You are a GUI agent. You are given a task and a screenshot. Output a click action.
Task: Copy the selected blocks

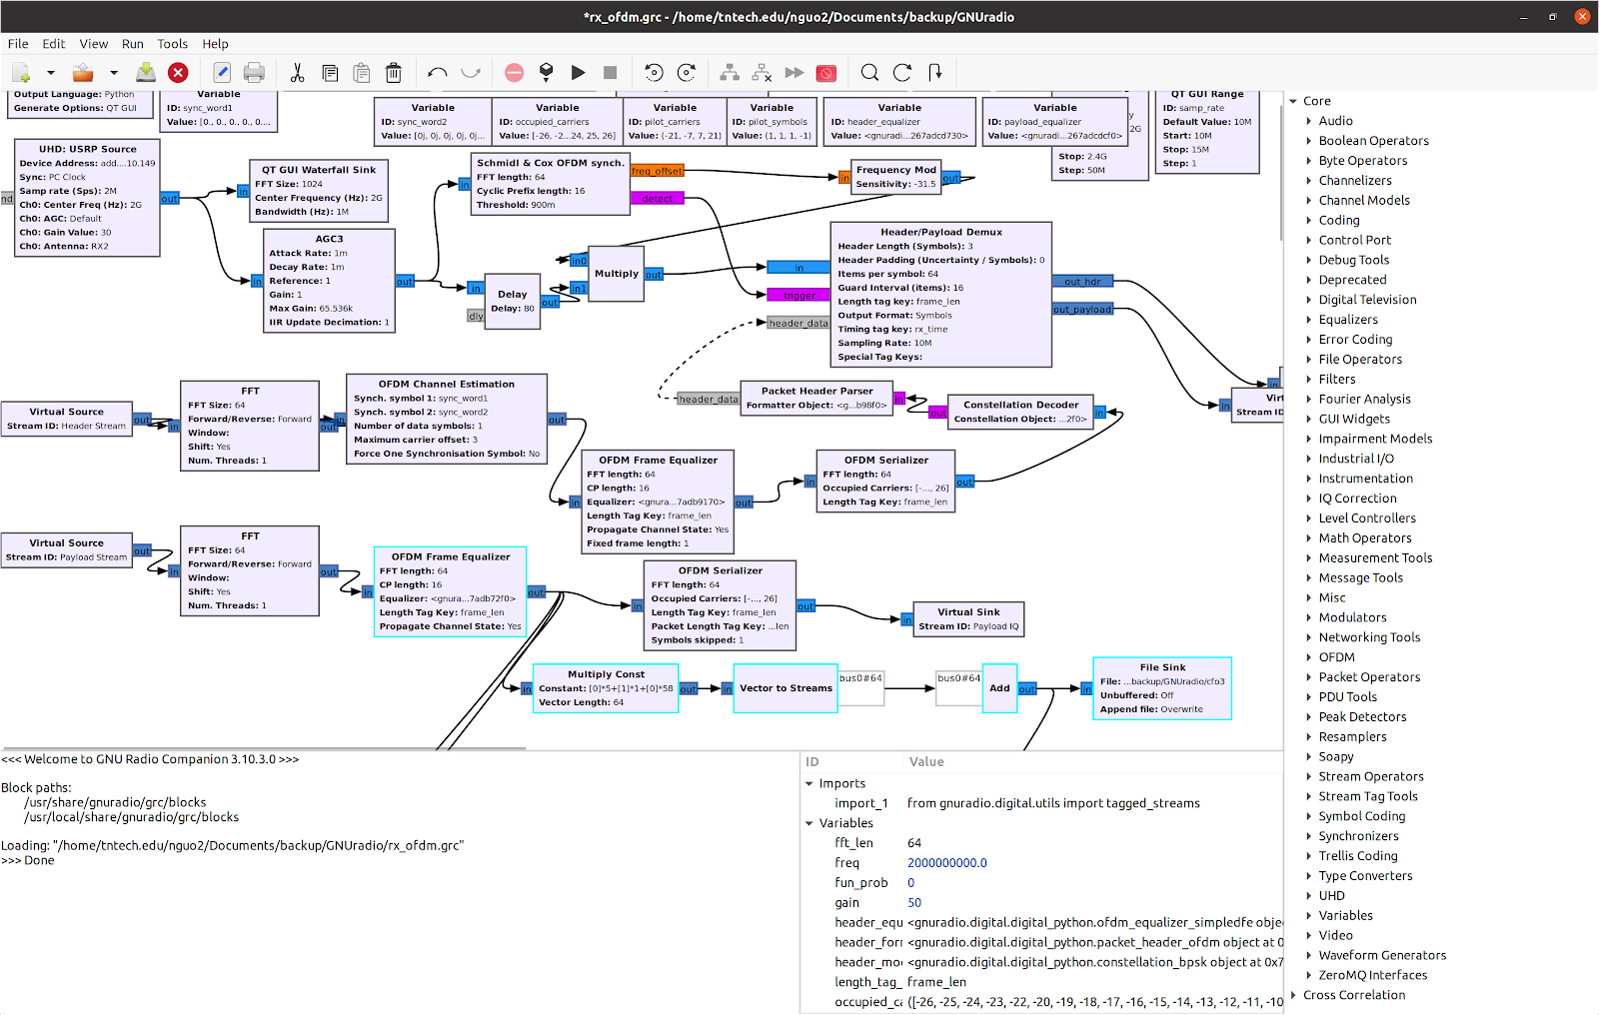pyautogui.click(x=330, y=72)
